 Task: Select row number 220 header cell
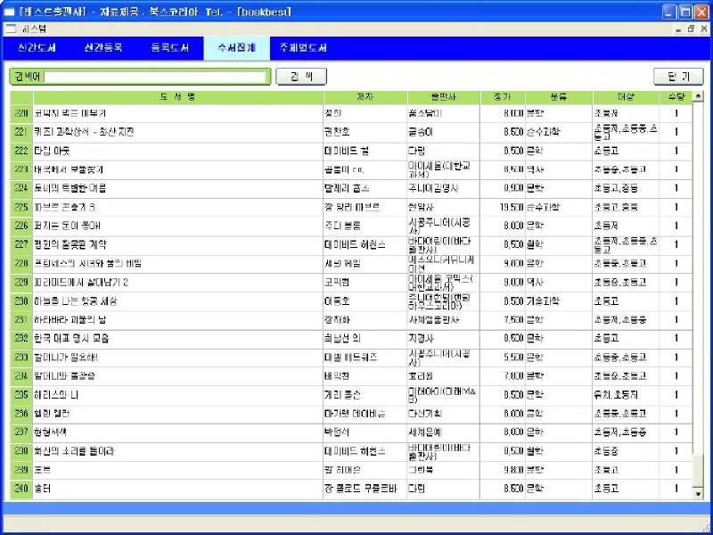pyautogui.click(x=21, y=113)
